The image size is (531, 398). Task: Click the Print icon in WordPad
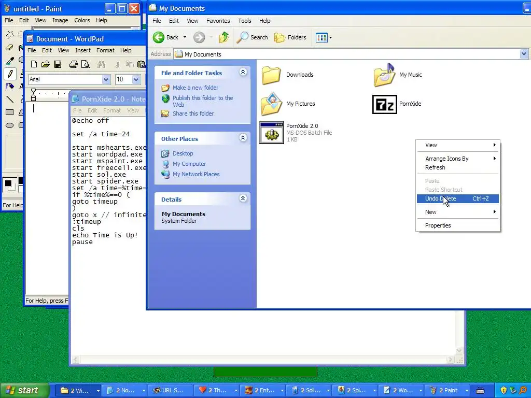tap(74, 64)
